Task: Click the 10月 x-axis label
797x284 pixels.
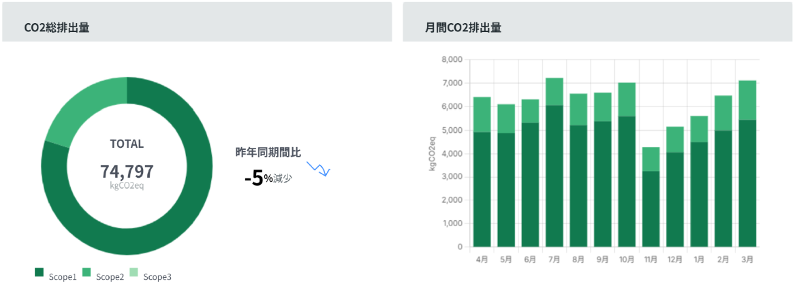Action: pyautogui.click(x=627, y=259)
